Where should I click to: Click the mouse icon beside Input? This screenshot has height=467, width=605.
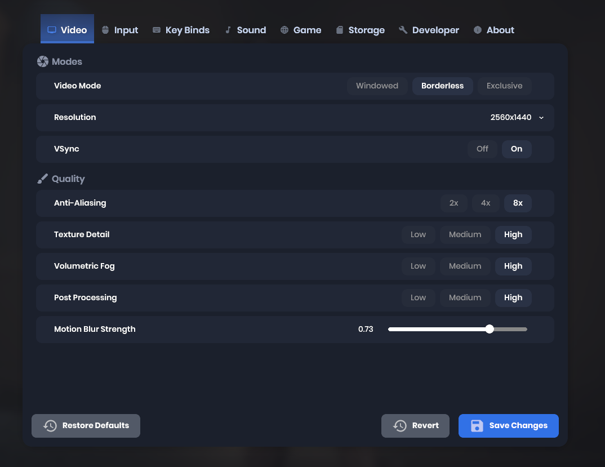[x=105, y=30]
